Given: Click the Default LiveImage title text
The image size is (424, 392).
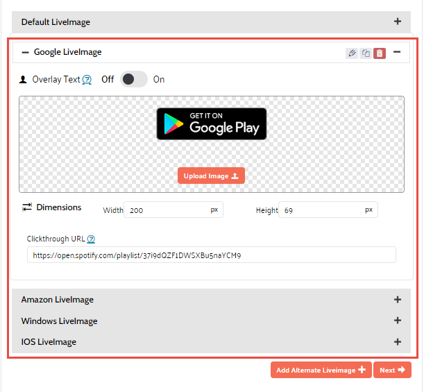Looking at the screenshot, I should pos(56,22).
